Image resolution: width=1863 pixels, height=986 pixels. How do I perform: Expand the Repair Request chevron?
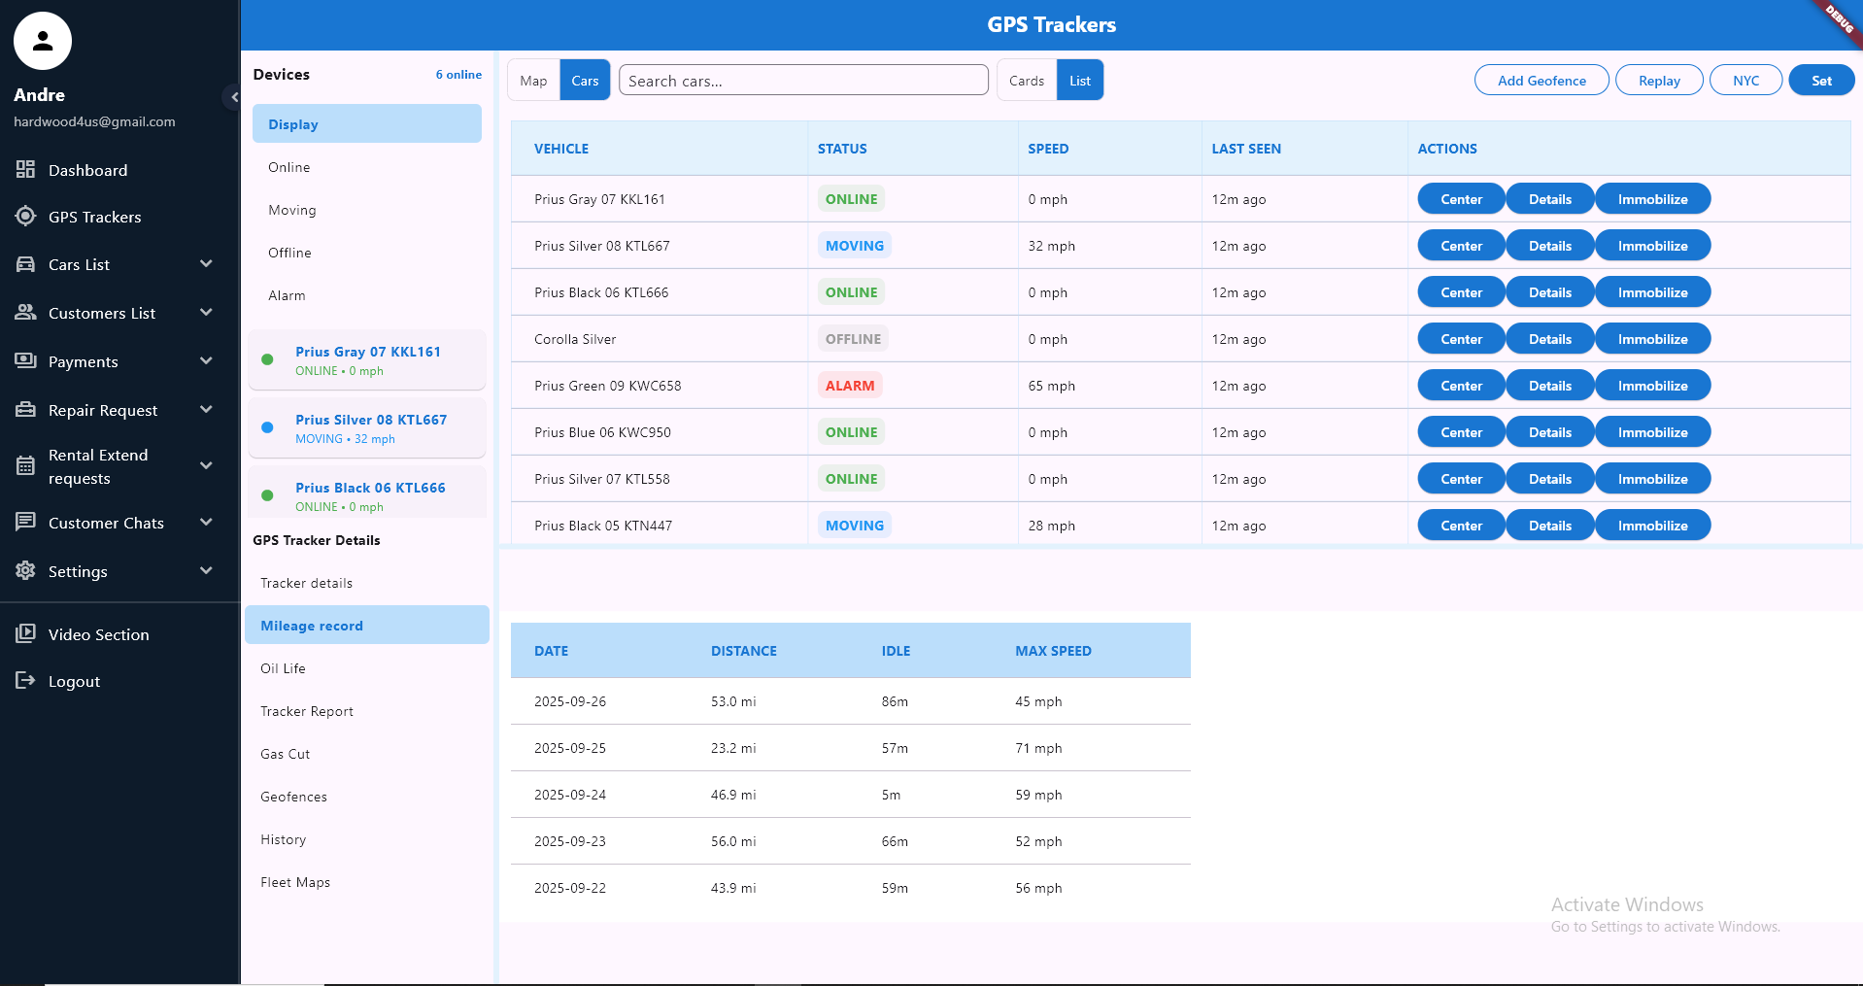tap(206, 410)
